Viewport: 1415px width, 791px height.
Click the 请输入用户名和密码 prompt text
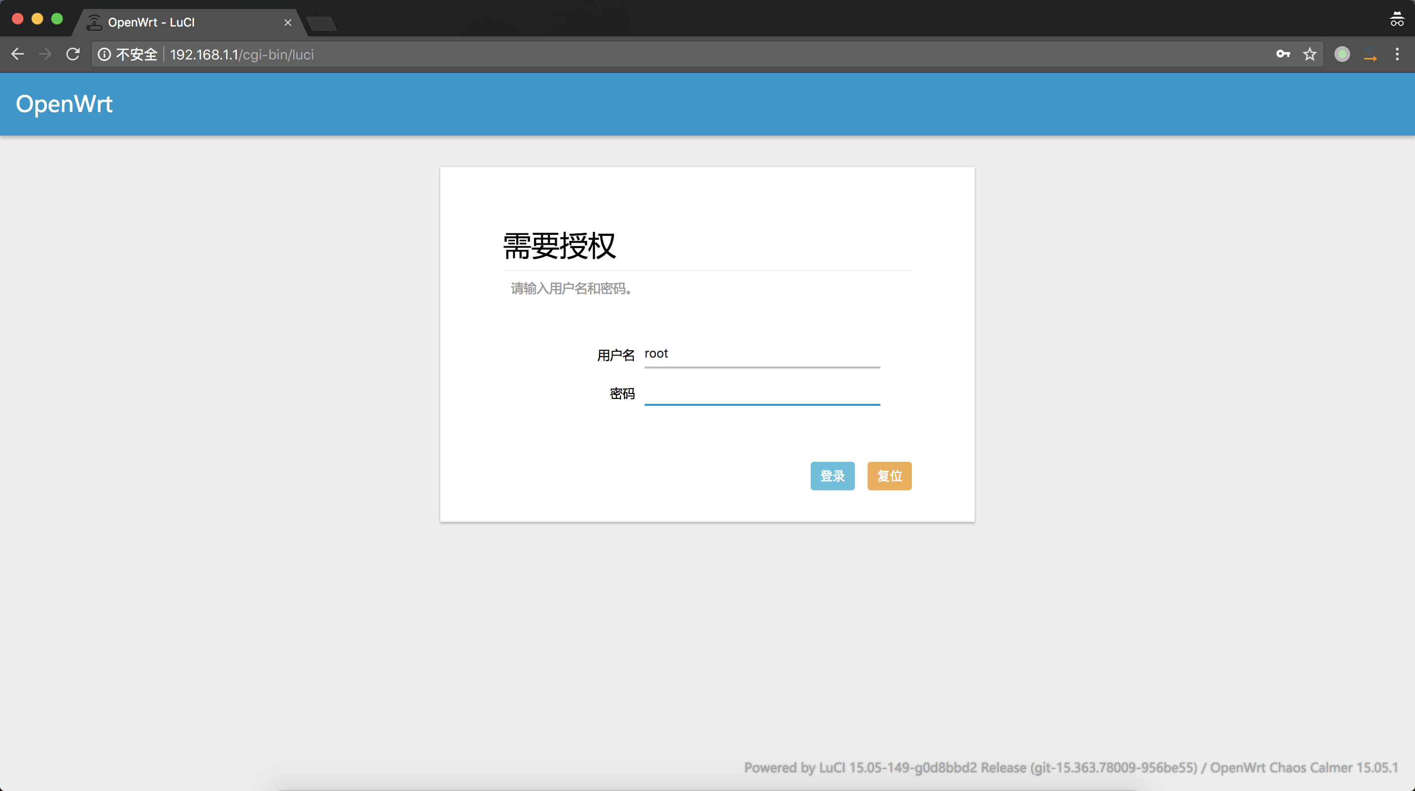571,288
